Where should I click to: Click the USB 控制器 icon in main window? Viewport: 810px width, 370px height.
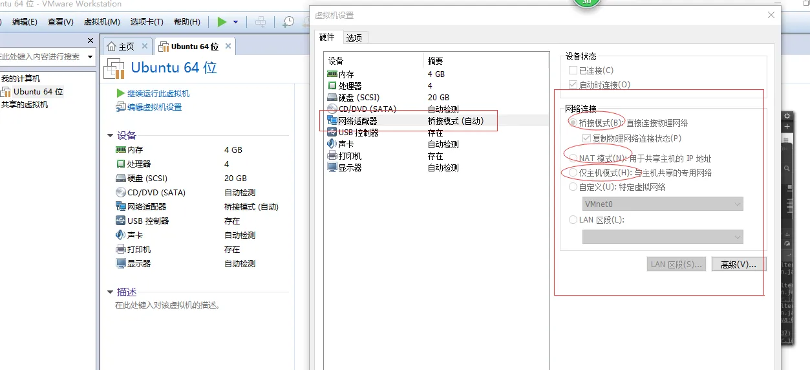click(121, 221)
